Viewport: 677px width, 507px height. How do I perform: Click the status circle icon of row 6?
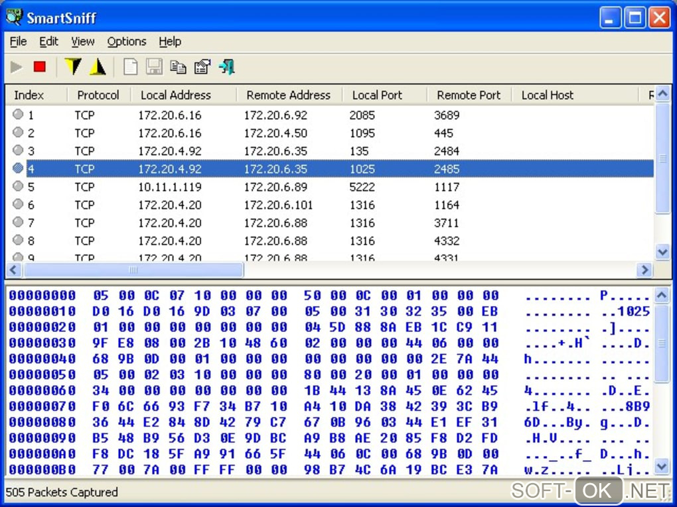click(18, 204)
